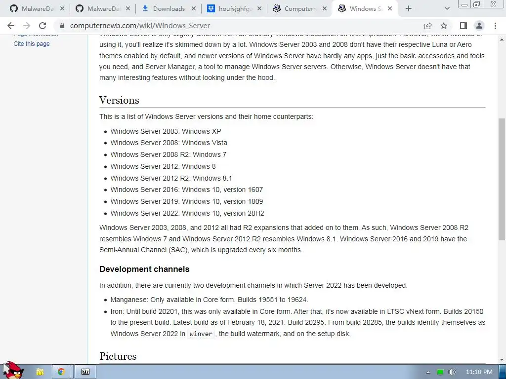Close the Downloads tab
Image resolution: width=506 pixels, height=379 pixels.
coord(194,9)
